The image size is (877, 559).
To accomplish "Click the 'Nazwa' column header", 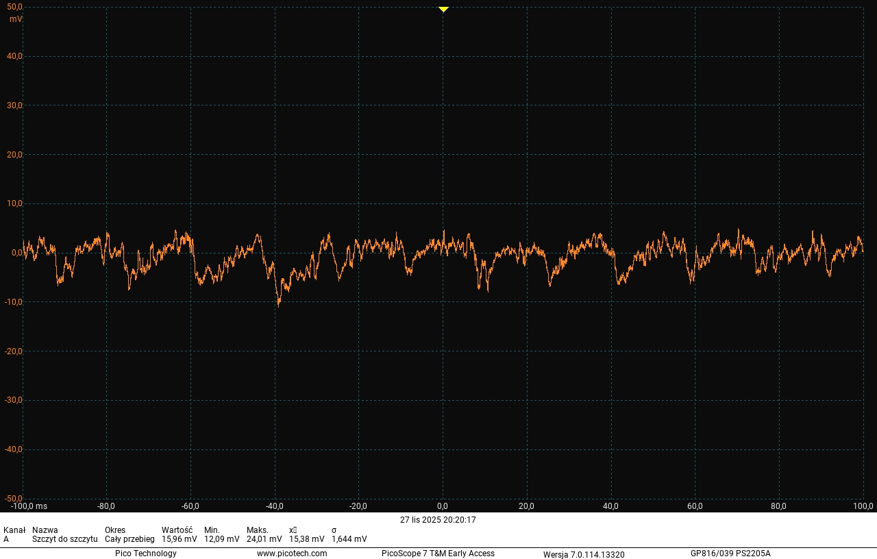I will point(45,530).
